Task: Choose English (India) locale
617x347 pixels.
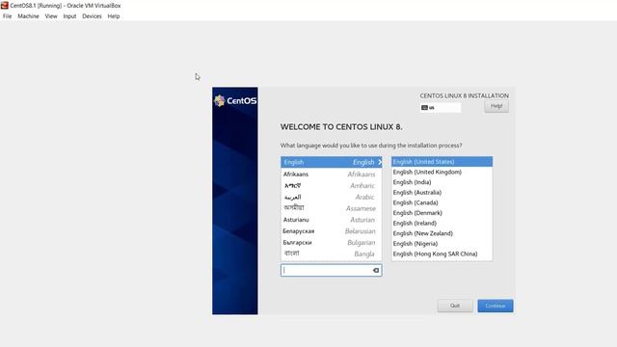Action: coord(442,182)
